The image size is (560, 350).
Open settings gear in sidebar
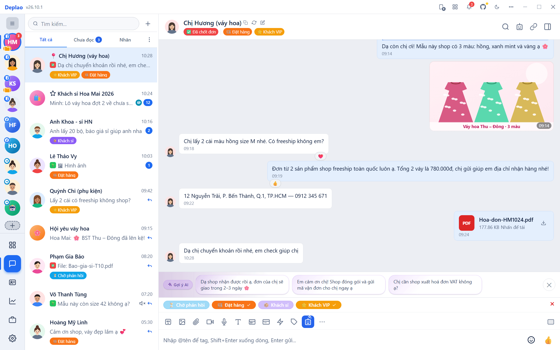click(12, 338)
